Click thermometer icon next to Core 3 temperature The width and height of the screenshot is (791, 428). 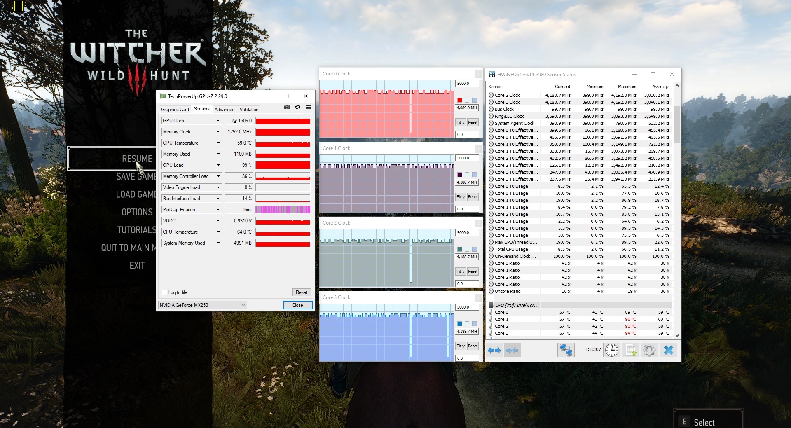pyautogui.click(x=491, y=333)
